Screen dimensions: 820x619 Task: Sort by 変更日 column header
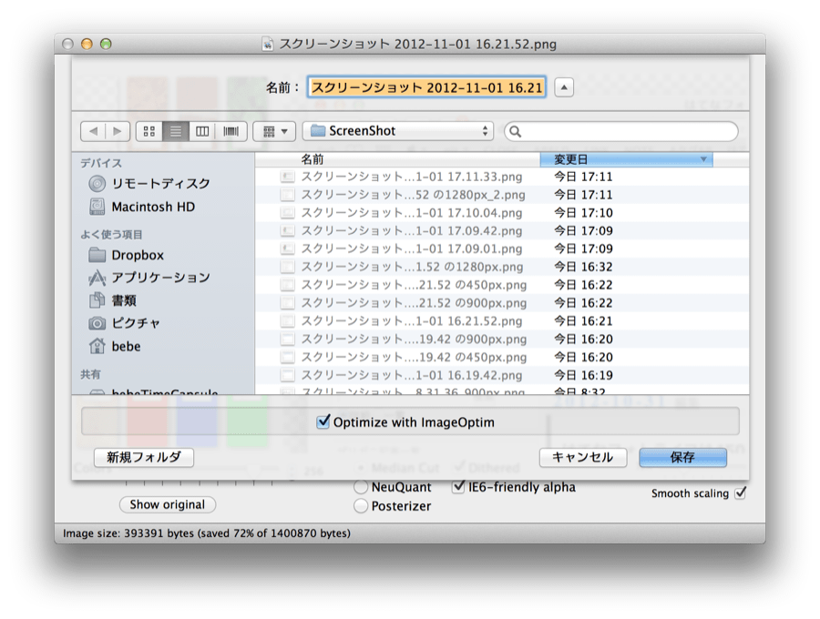click(x=626, y=160)
